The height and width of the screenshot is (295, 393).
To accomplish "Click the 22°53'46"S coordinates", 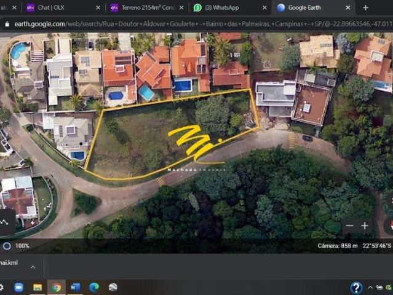I will (x=377, y=246).
